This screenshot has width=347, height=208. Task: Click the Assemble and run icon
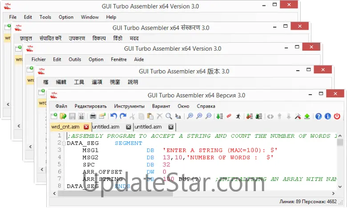point(259,116)
